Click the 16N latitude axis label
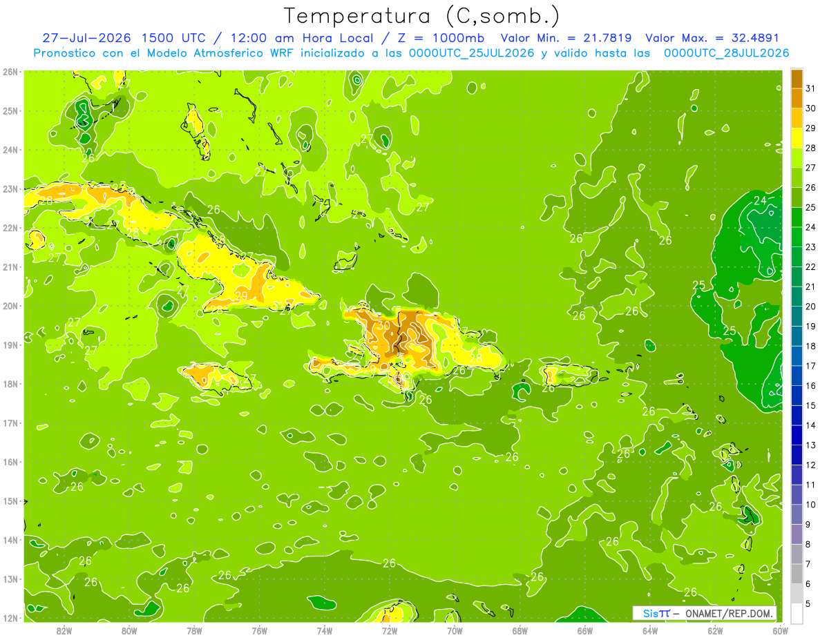 click(10, 462)
